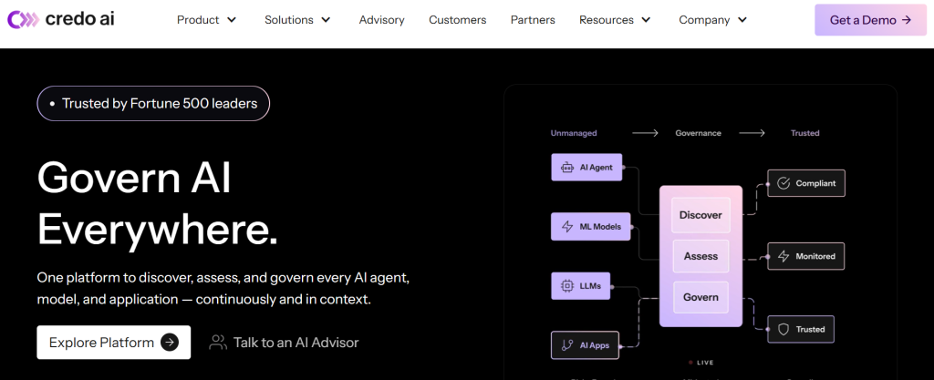Open the Solutions dropdown chevron

pyautogui.click(x=326, y=19)
